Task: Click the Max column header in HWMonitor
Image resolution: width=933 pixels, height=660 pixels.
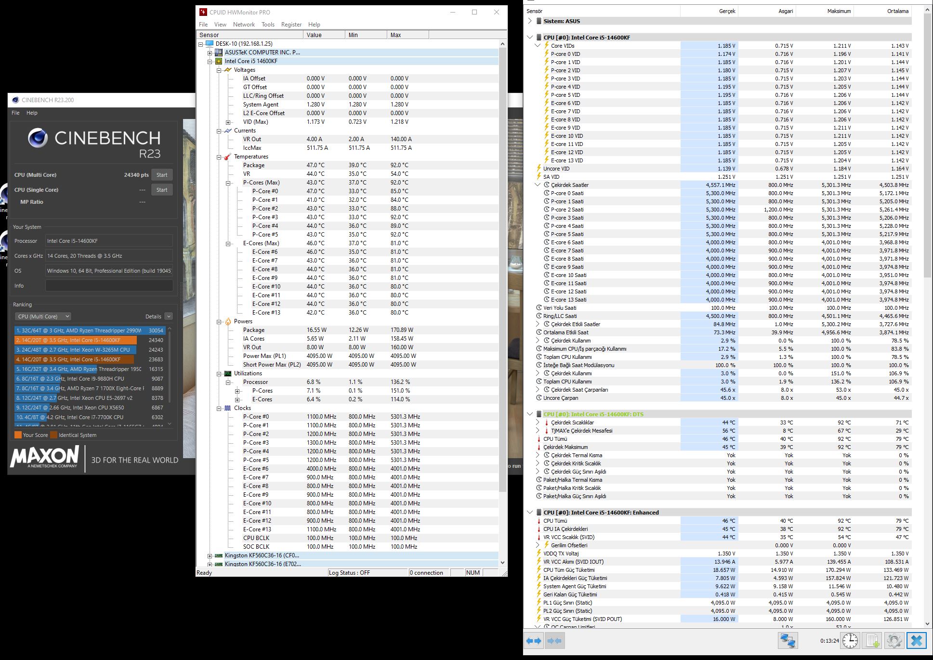Action: click(407, 35)
